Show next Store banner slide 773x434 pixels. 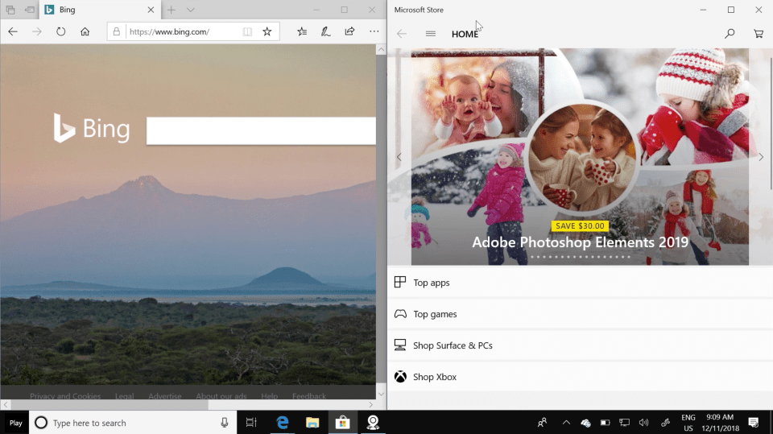(x=761, y=157)
